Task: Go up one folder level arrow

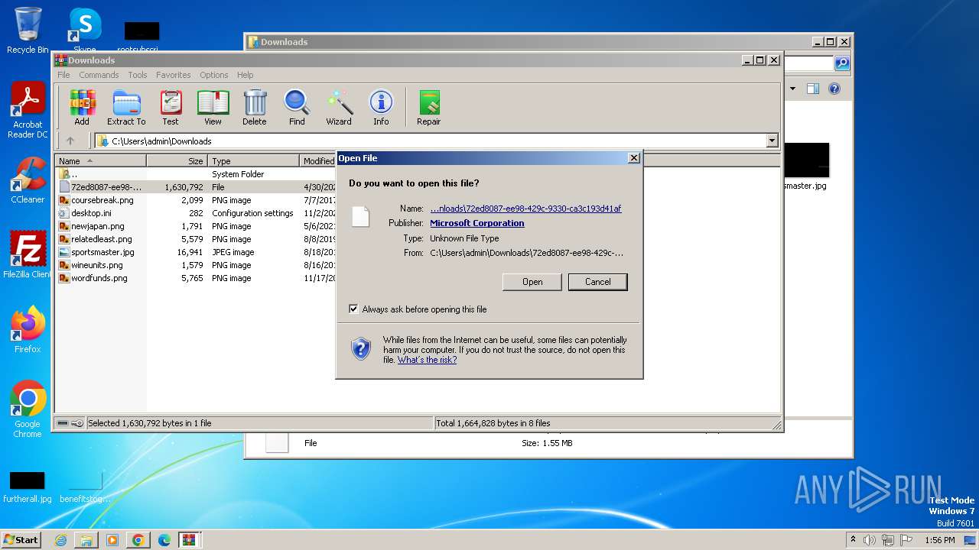Action: [70, 141]
